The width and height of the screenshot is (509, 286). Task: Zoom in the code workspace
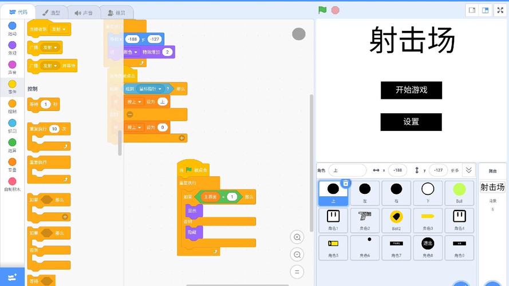pos(297,237)
